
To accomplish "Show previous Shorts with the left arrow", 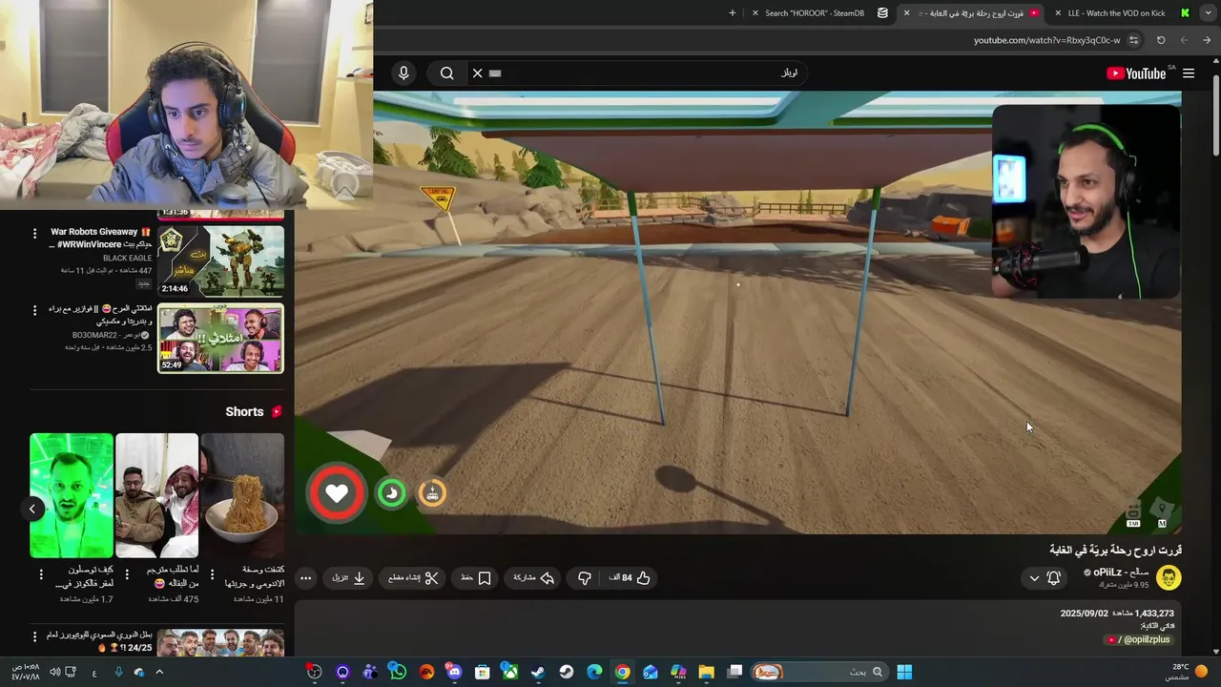I will click(31, 509).
